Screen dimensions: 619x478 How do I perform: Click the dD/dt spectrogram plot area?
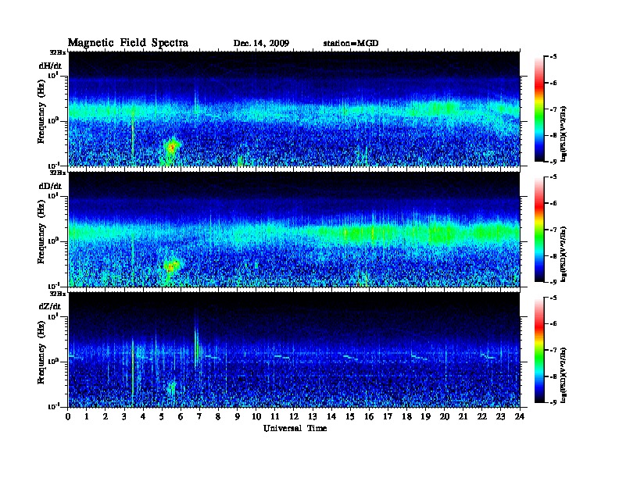[x=294, y=229]
